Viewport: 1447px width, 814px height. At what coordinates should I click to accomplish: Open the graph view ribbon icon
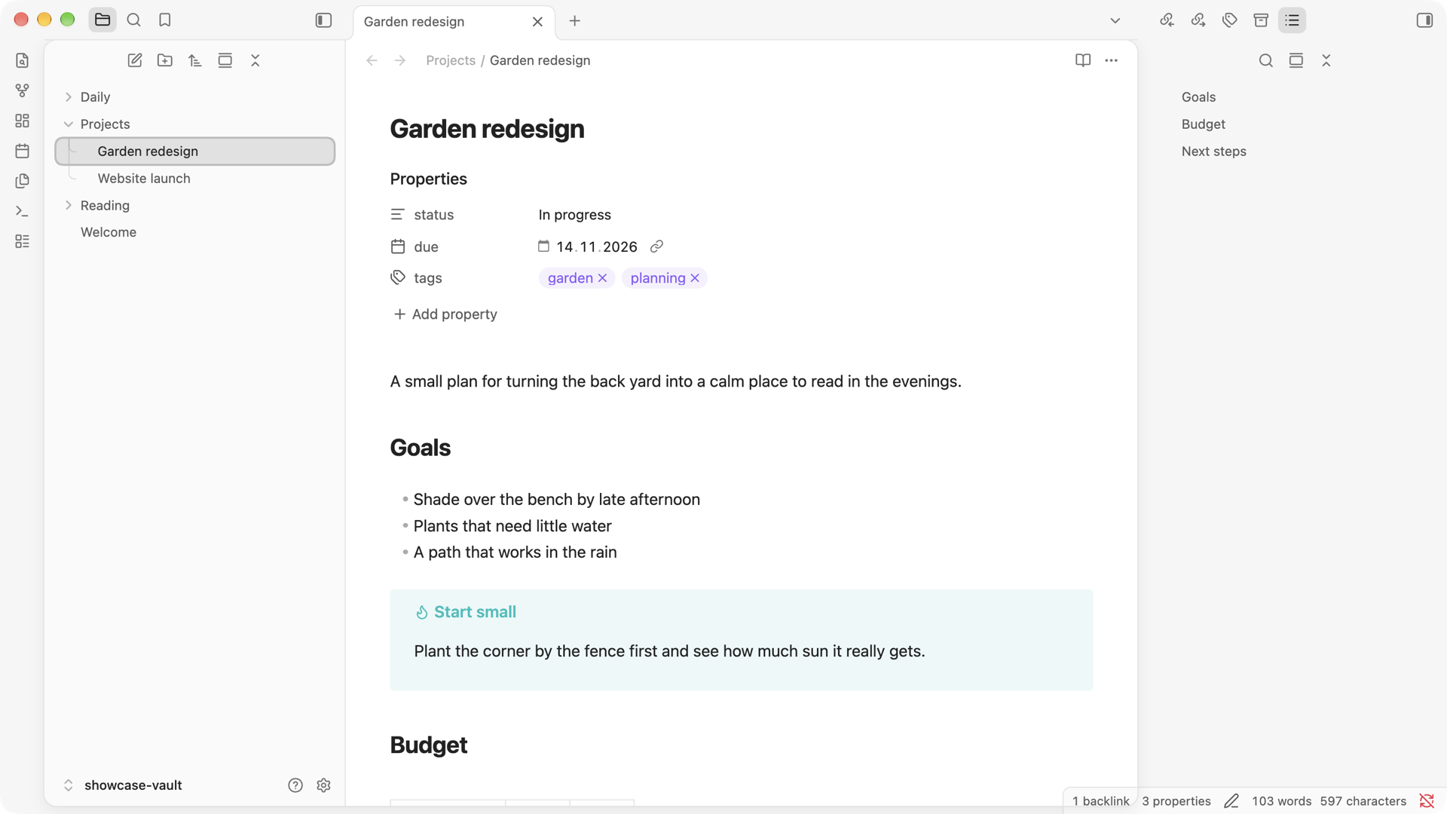tap(22, 90)
